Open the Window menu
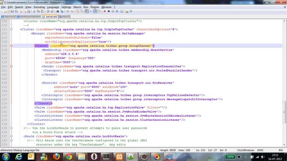 [x=106, y=7]
